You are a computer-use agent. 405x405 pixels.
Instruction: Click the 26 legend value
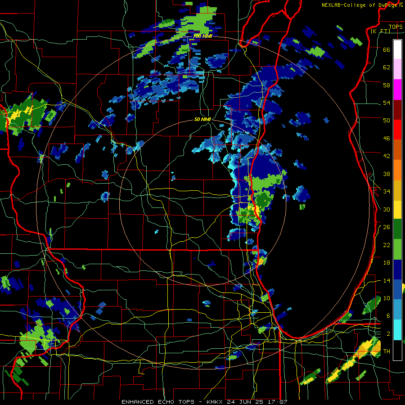point(387,227)
